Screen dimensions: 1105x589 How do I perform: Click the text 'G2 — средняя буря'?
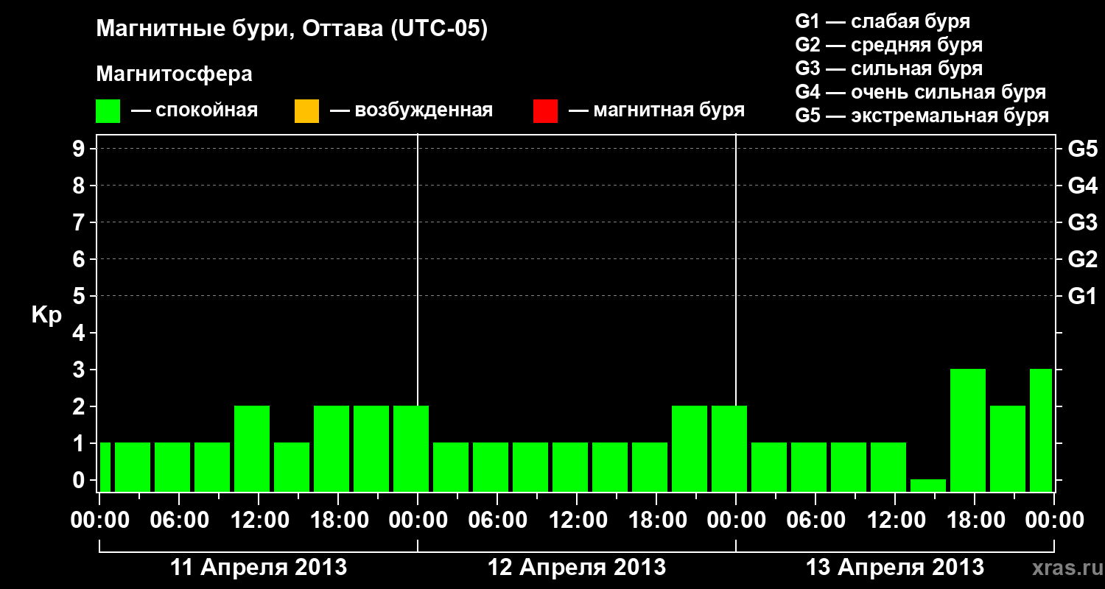coord(888,45)
